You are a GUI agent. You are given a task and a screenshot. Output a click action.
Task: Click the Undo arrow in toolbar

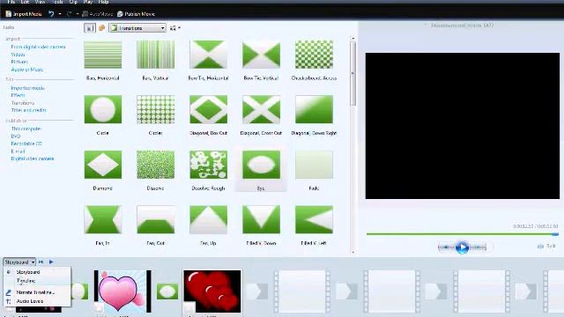coord(51,14)
